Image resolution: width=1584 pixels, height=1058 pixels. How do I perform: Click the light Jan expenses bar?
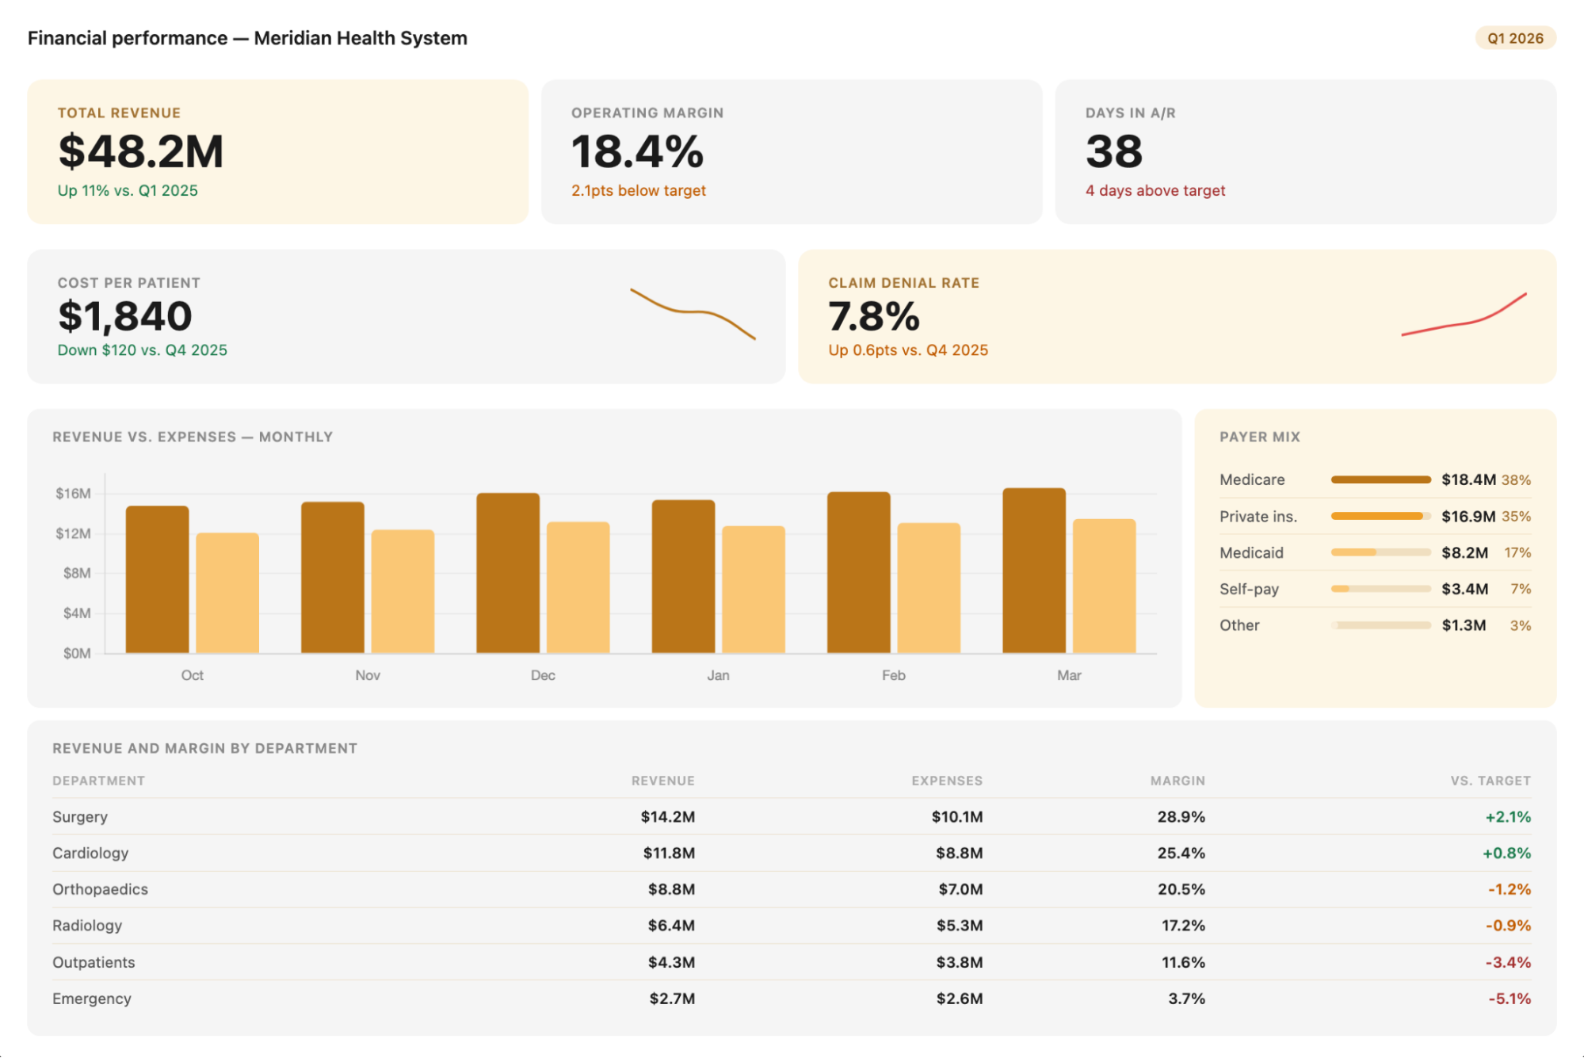coord(754,590)
